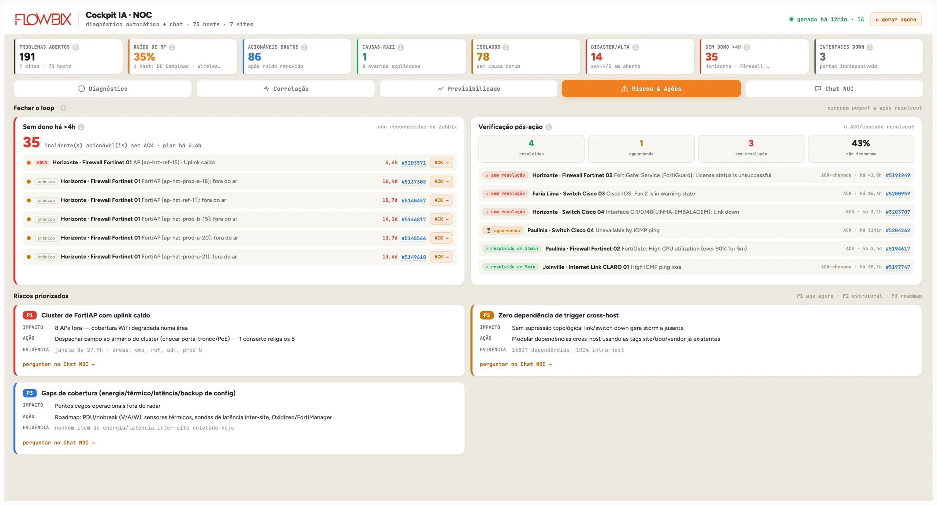The width and height of the screenshot is (937, 505).
Task: Switch to the Diagnóstico tab
Action: click(x=103, y=89)
